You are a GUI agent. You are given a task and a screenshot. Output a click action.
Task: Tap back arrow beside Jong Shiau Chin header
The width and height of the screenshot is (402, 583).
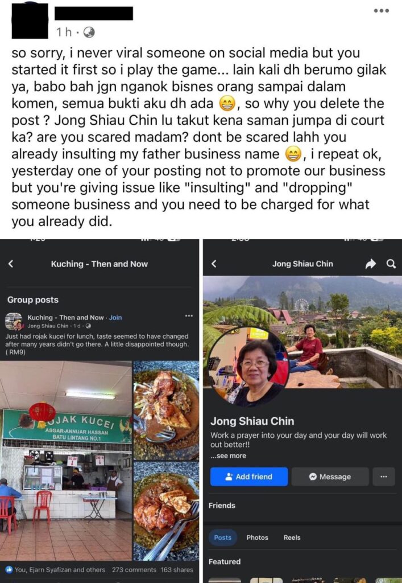[x=214, y=264]
